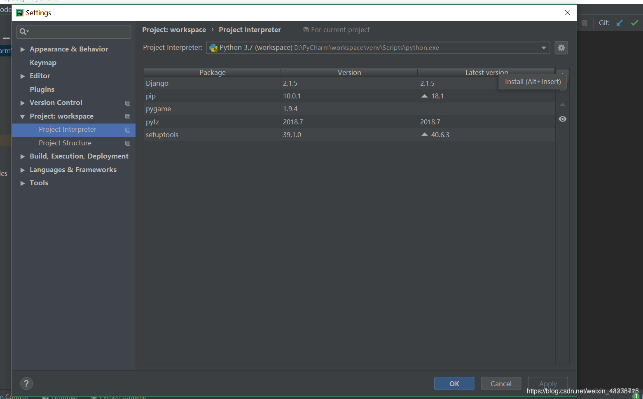Viewport: 643px width, 399px height.
Task: Close the Settings dialog with X
Action: (x=568, y=13)
